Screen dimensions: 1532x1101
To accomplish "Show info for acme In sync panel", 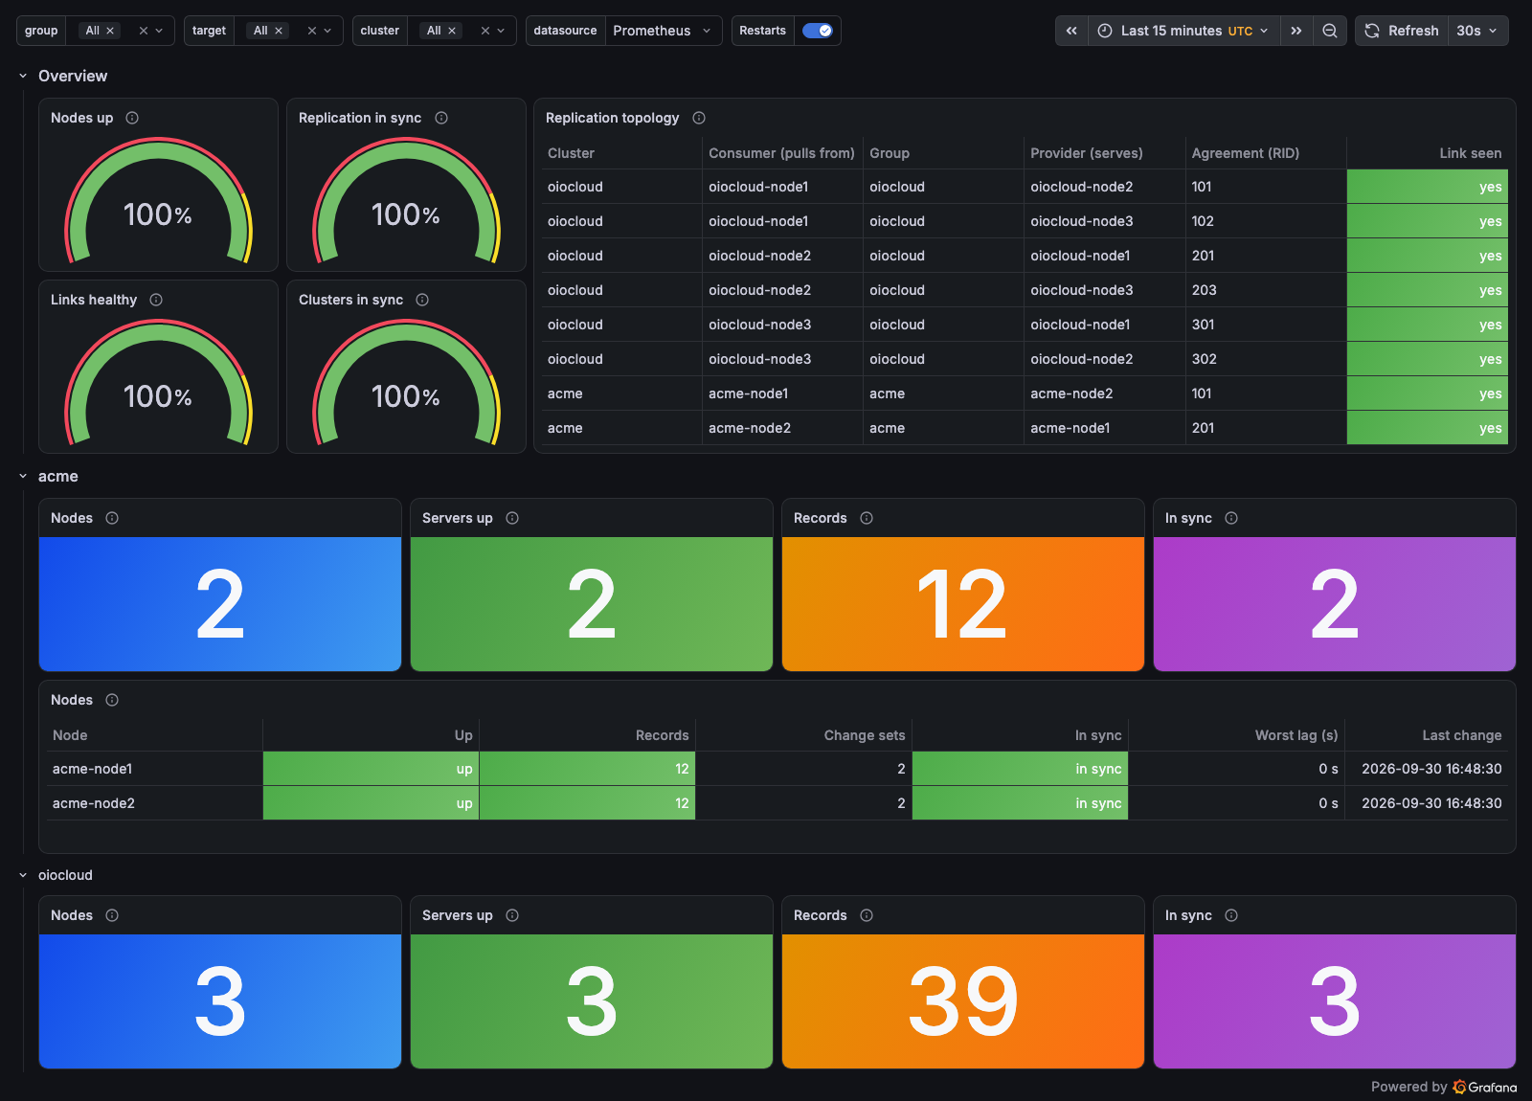I will pyautogui.click(x=1231, y=518).
